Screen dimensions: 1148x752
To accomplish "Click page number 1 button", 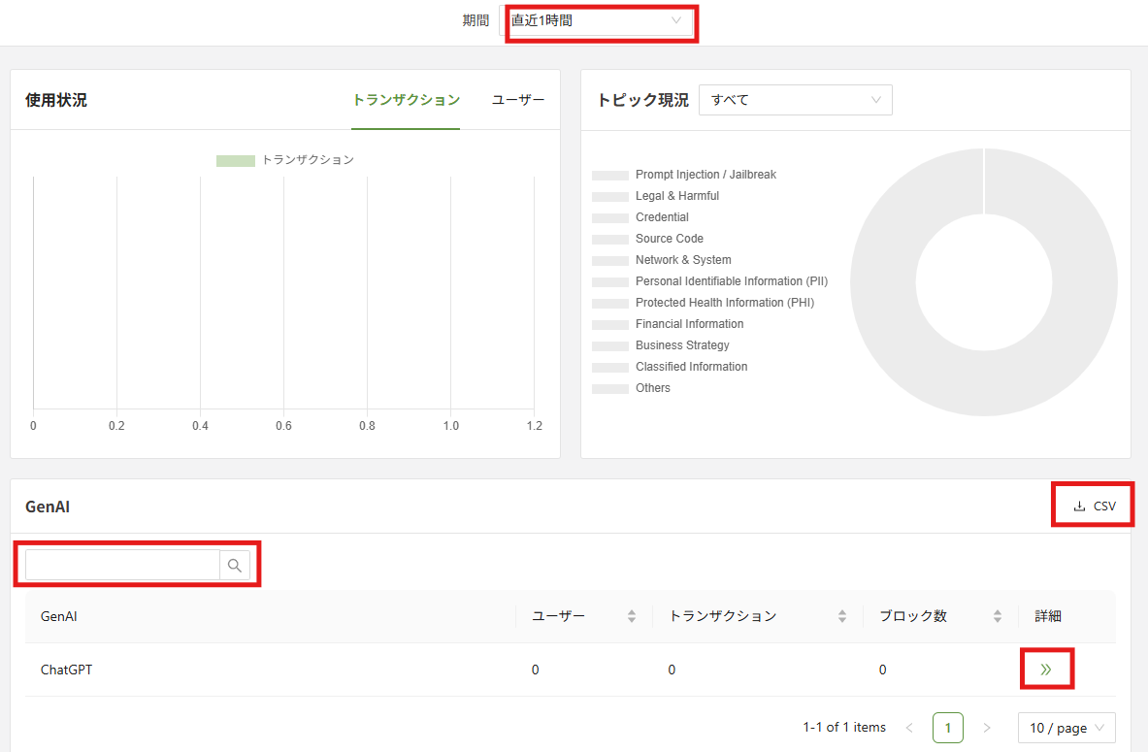I will tap(948, 728).
